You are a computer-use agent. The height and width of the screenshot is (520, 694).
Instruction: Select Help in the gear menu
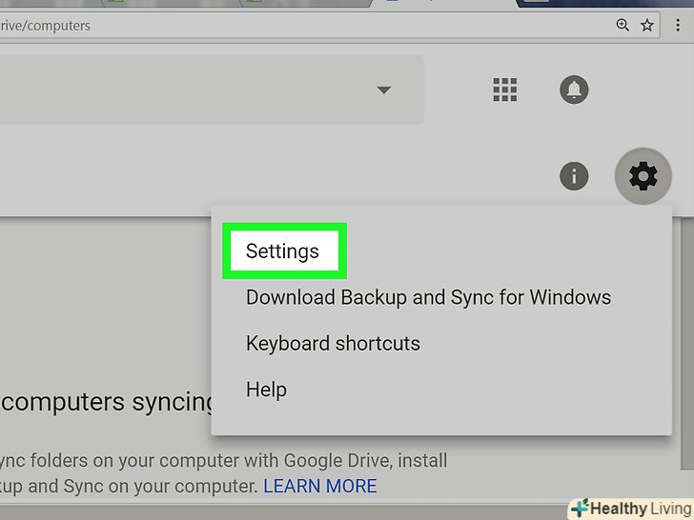(266, 389)
